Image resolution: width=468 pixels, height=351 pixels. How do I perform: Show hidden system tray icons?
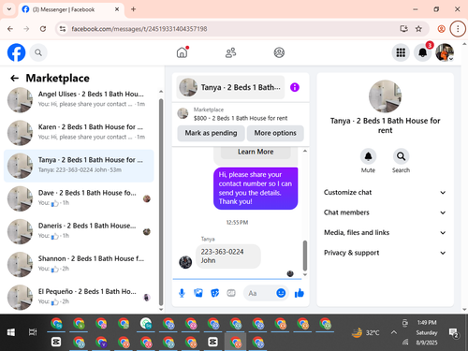point(394,332)
